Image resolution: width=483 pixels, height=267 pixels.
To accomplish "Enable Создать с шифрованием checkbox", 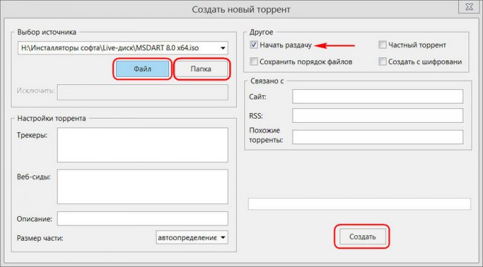I will (x=382, y=61).
